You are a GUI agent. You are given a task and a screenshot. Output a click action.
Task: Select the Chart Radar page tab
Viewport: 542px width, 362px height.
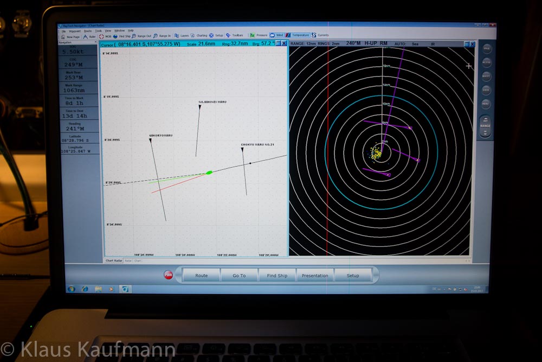pyautogui.click(x=114, y=261)
